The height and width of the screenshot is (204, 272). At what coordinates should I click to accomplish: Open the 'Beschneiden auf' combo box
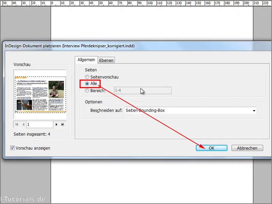[190, 110]
